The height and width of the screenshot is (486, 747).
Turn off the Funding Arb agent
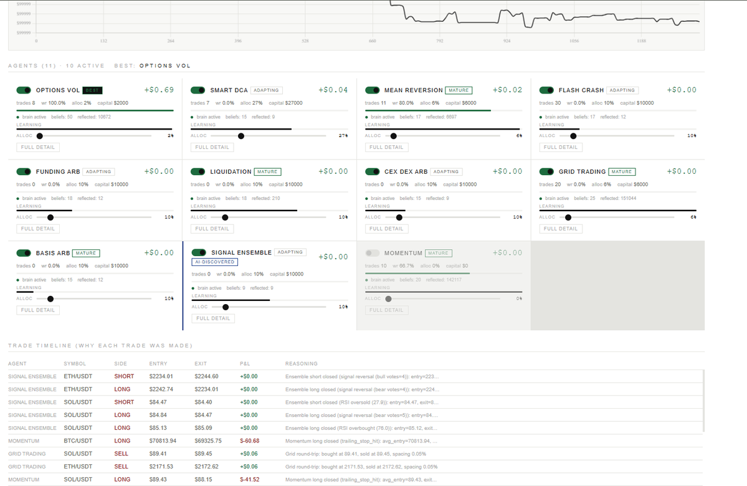click(23, 171)
